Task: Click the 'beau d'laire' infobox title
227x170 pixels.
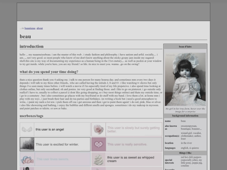Action: [x=185, y=47]
